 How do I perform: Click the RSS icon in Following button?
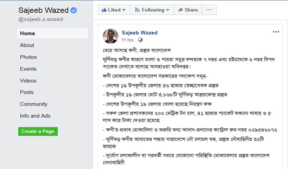coord(137,10)
